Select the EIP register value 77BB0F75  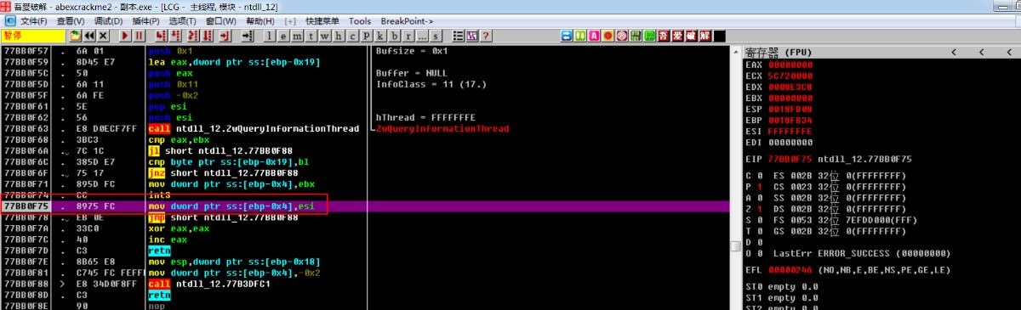pyautogui.click(x=790, y=159)
